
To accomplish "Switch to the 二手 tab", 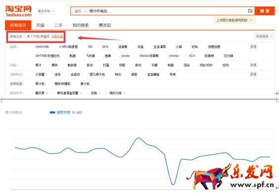I will (58, 25).
